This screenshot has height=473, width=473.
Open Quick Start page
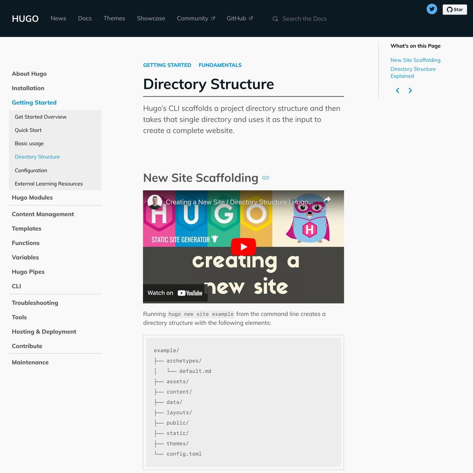(28, 130)
